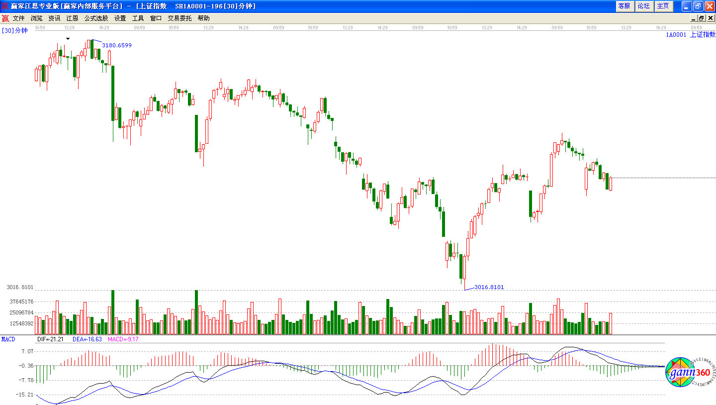Image resolution: width=716 pixels, height=405 pixels.
Task: Close the inner chart window
Action: pos(710,18)
